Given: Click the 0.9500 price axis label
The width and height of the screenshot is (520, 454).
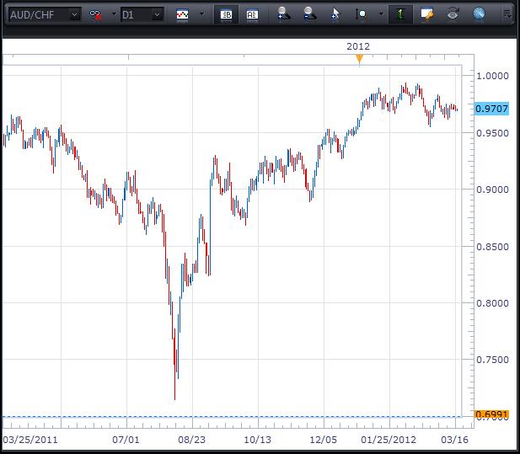Looking at the screenshot, I should [x=492, y=133].
